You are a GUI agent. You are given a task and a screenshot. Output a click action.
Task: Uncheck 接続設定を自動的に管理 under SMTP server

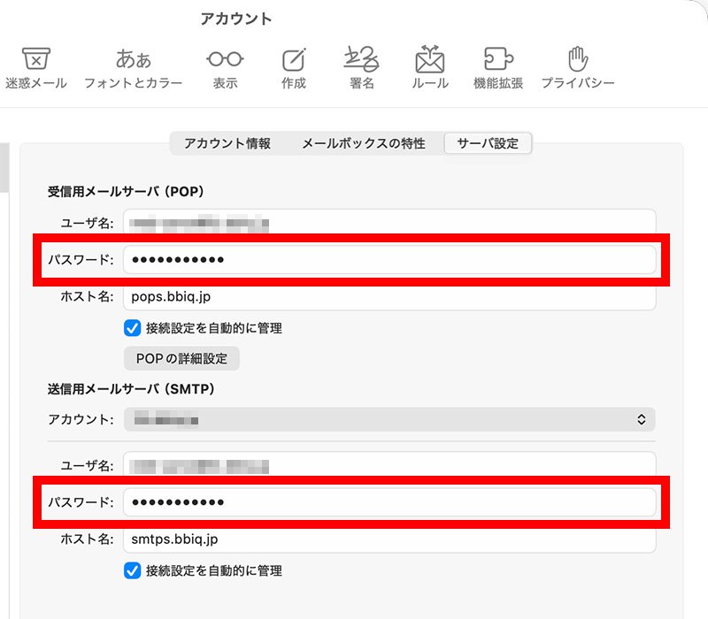[132, 570]
